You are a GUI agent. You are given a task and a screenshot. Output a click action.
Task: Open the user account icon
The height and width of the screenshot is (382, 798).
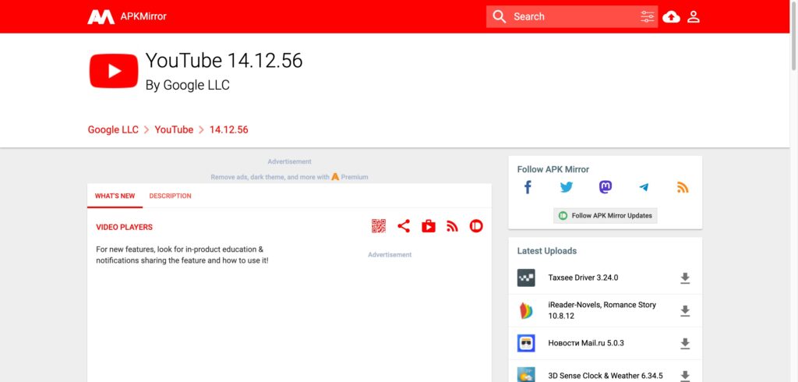pos(693,17)
